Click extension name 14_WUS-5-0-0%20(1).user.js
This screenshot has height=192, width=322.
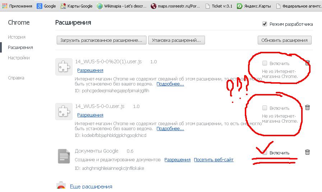click(108, 61)
